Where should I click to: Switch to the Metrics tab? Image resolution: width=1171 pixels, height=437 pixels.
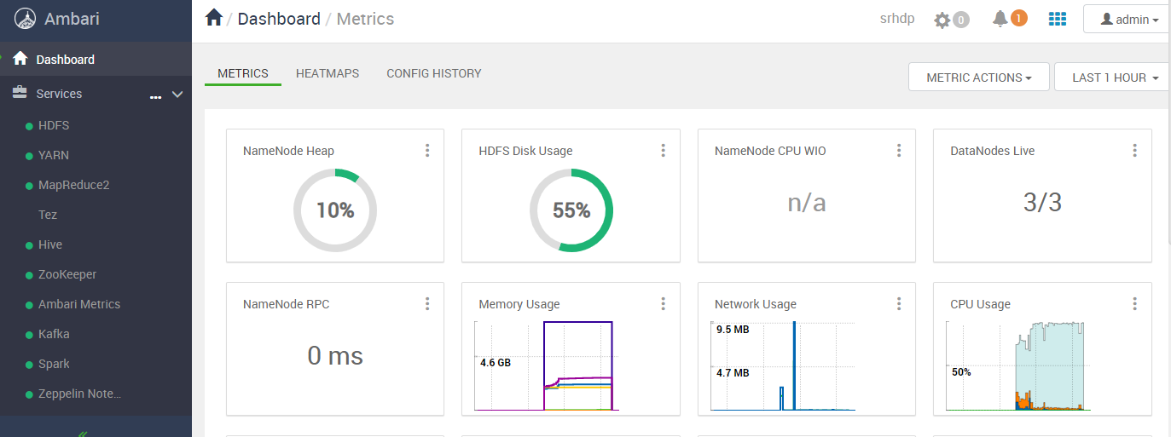pyautogui.click(x=243, y=74)
